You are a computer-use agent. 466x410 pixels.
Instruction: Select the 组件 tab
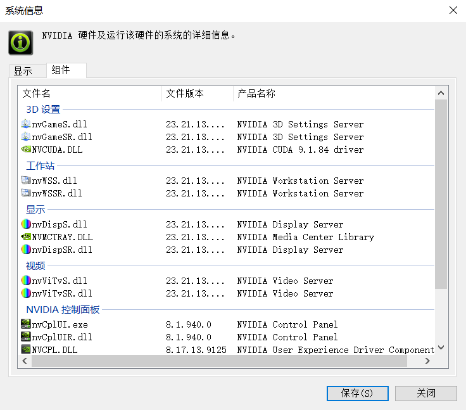pyautogui.click(x=66, y=70)
